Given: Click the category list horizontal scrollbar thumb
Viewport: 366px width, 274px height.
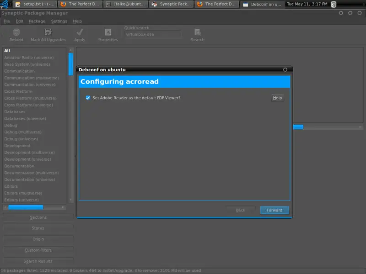Looking at the screenshot, I should [26, 207].
